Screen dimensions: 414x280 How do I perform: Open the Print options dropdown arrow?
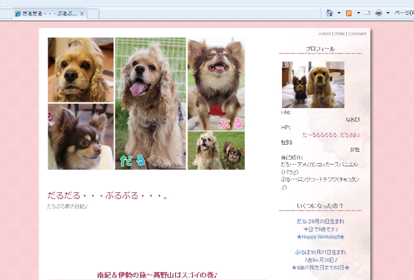[x=388, y=13]
